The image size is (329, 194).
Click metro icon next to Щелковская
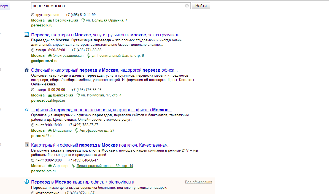(50, 95)
